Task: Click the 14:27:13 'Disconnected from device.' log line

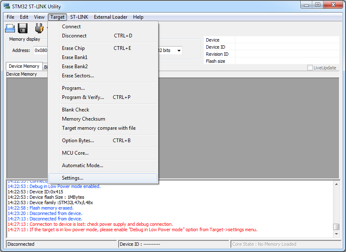Action: click(x=45, y=219)
